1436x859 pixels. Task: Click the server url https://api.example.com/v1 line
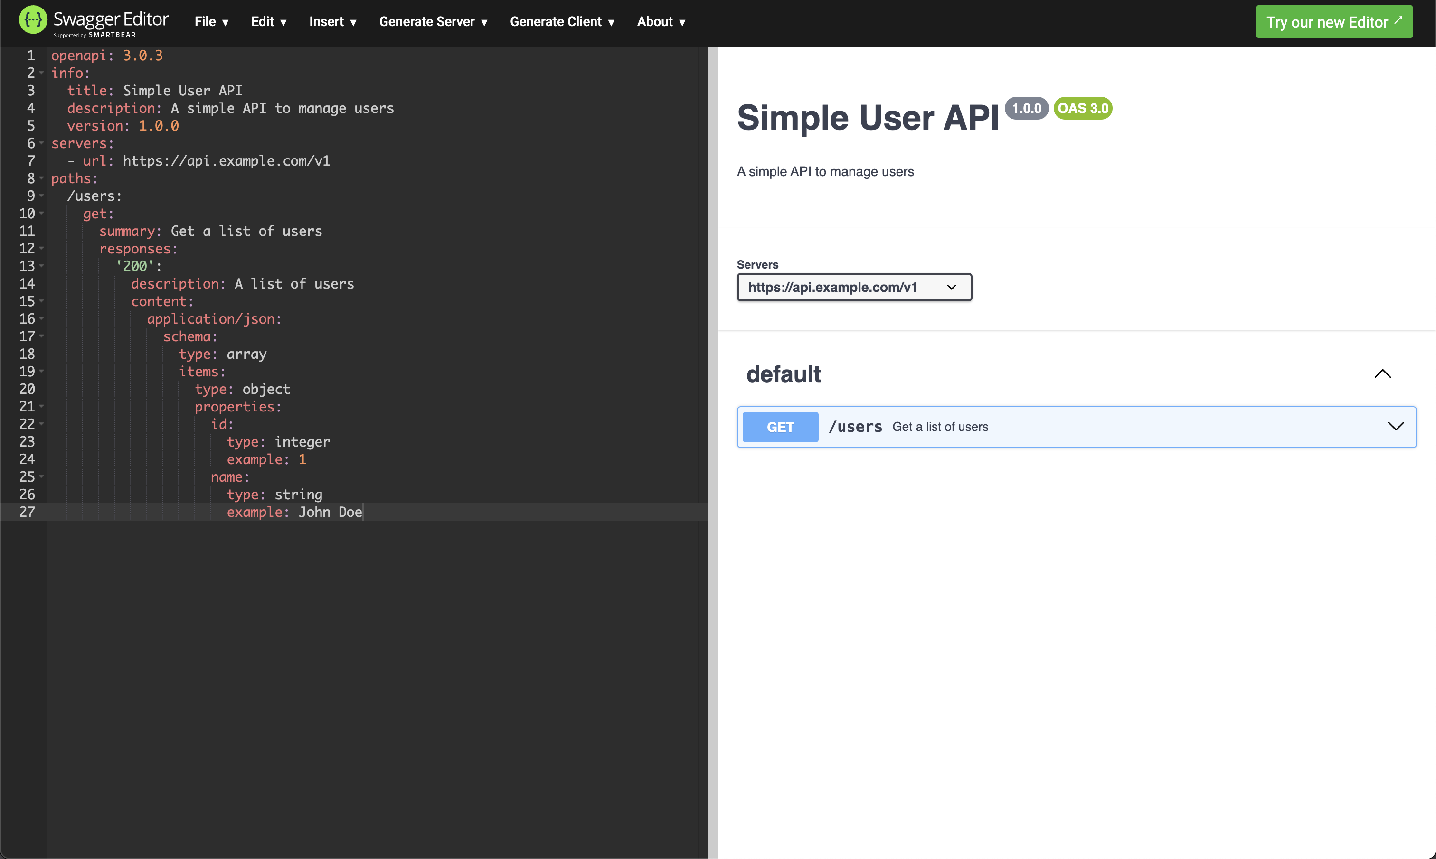(198, 161)
